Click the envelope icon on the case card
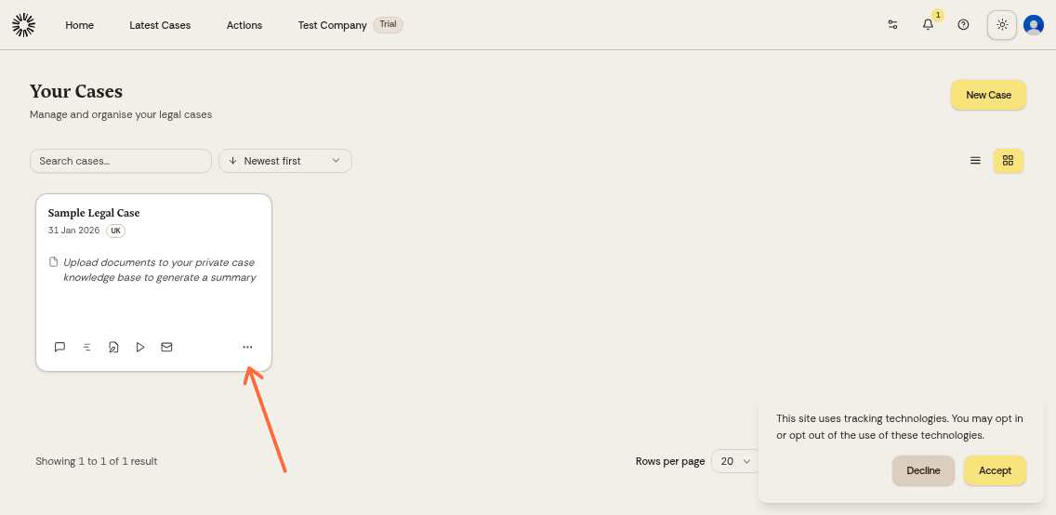Viewport: 1056px width, 515px height. coord(166,347)
